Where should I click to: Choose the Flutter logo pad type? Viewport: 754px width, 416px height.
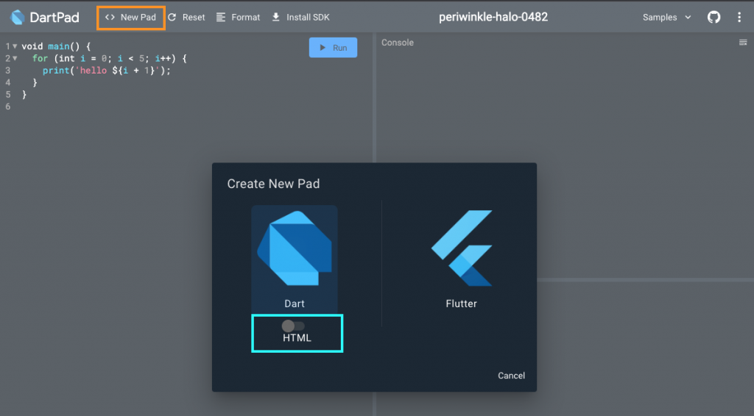pyautogui.click(x=462, y=248)
